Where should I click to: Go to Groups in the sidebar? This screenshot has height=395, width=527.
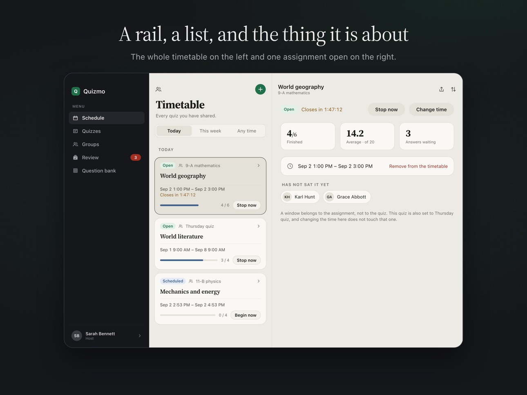point(107,144)
